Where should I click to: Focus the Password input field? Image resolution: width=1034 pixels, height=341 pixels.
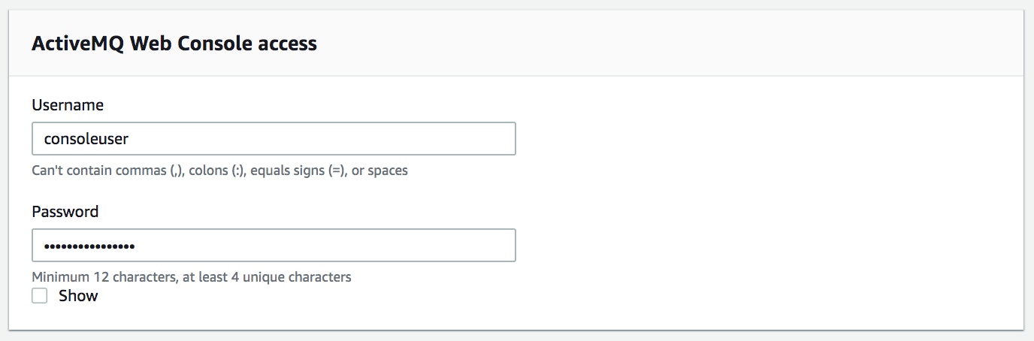pyautogui.click(x=274, y=246)
